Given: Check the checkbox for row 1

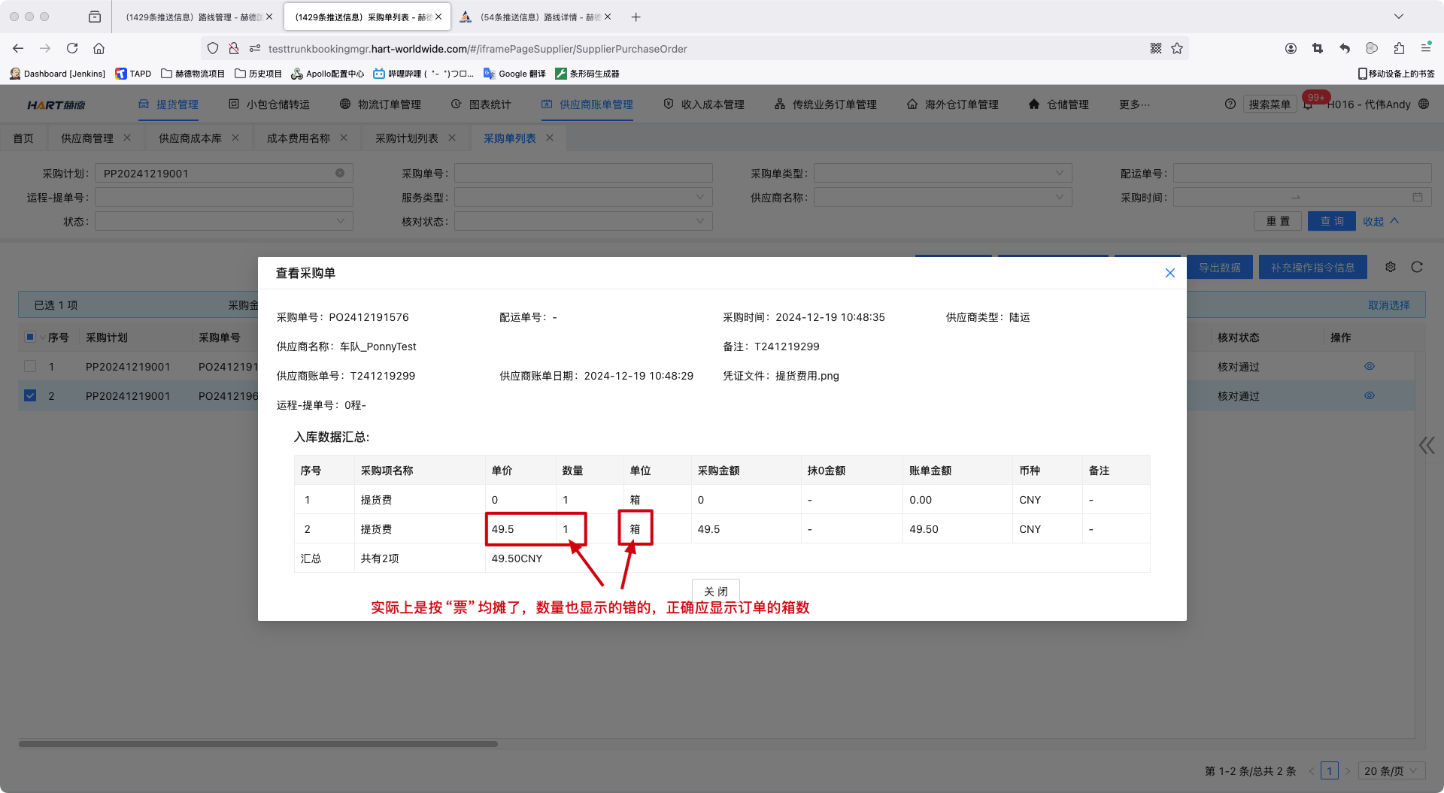Looking at the screenshot, I should (30, 366).
